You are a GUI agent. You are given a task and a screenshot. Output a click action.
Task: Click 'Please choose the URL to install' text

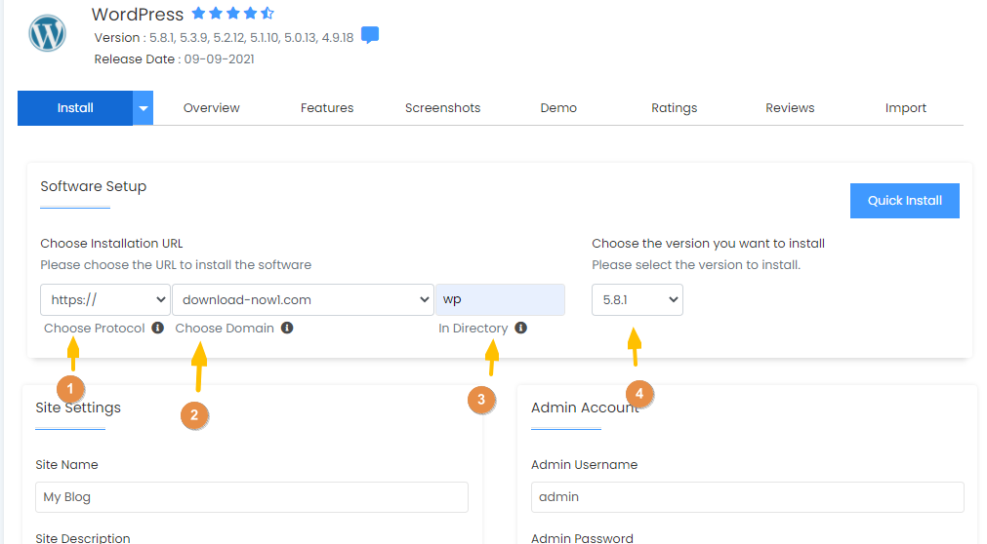point(176,265)
